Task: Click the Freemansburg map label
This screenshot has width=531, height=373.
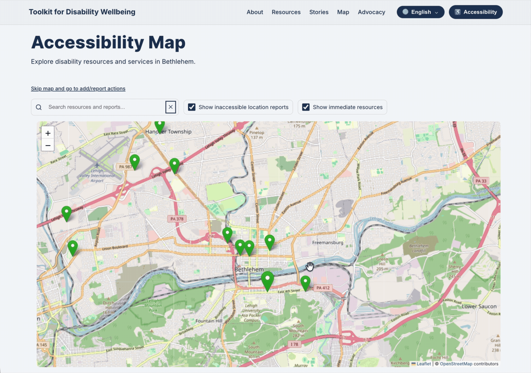Action: click(328, 242)
